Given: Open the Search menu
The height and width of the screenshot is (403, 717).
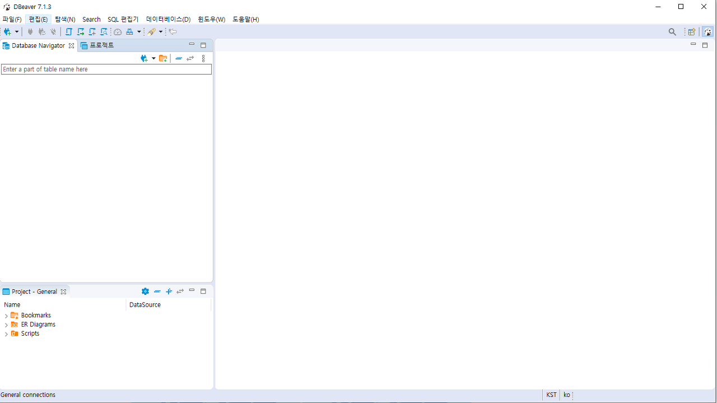Looking at the screenshot, I should pyautogui.click(x=91, y=19).
